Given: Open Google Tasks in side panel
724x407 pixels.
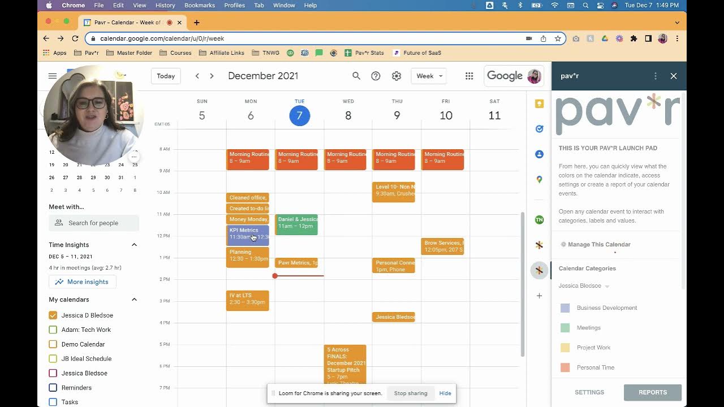Looking at the screenshot, I should point(539,129).
